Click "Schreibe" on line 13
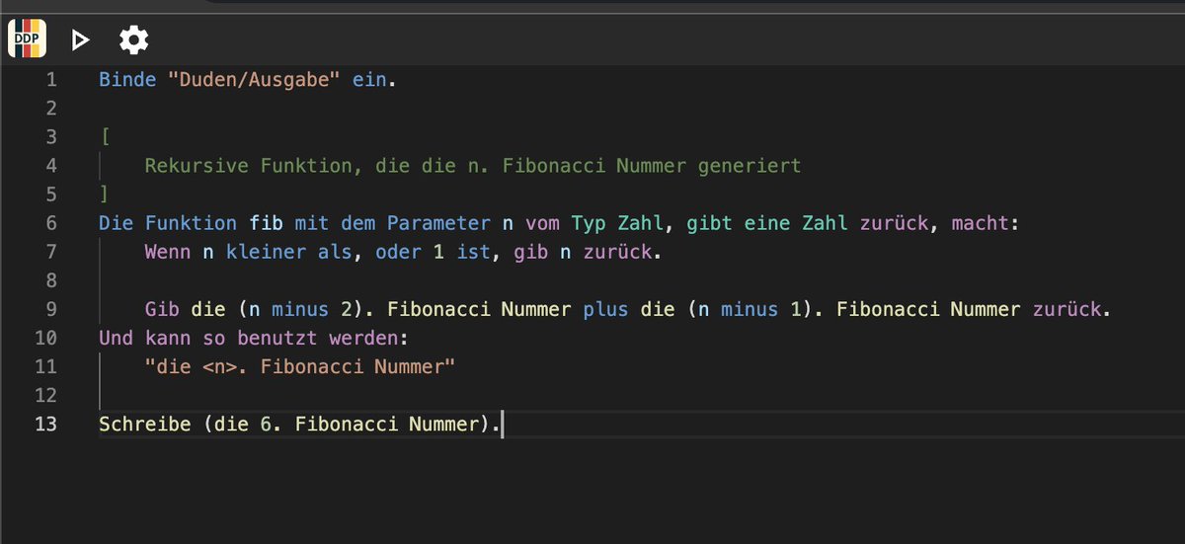Image resolution: width=1185 pixels, height=544 pixels. pos(145,425)
